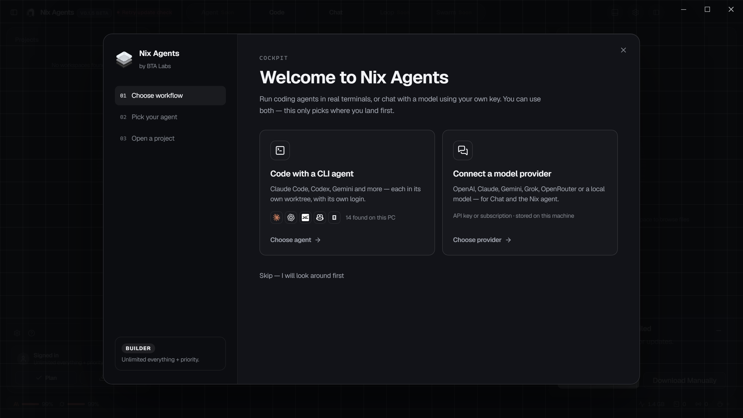Viewport: 743px width, 418px height.
Task: Click the BUILDER plan badge
Action: [138, 348]
